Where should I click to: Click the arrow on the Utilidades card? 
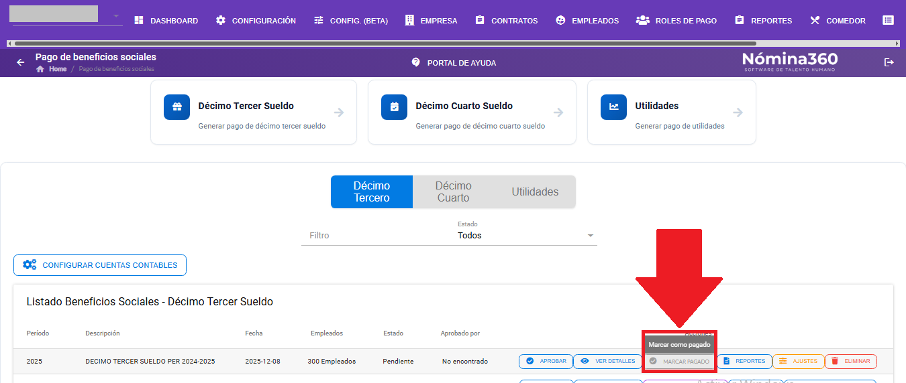pyautogui.click(x=738, y=112)
